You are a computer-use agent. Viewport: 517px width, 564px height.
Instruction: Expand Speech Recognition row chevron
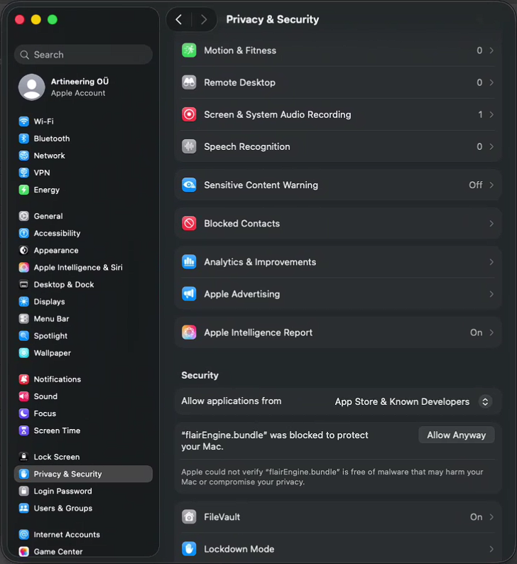click(491, 146)
